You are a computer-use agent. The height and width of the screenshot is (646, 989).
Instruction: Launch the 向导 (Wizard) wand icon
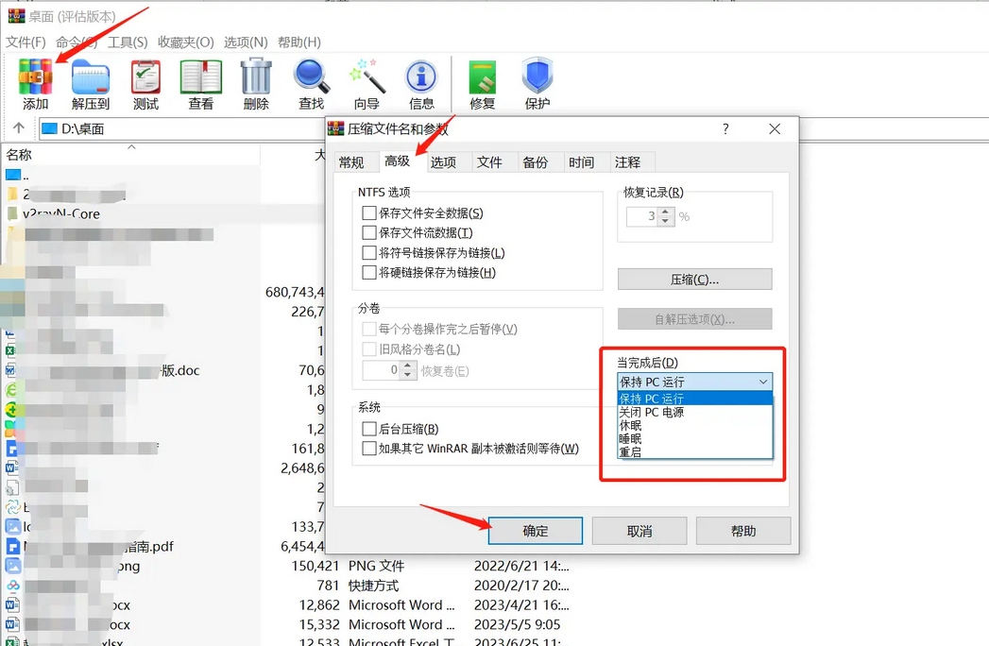[367, 84]
